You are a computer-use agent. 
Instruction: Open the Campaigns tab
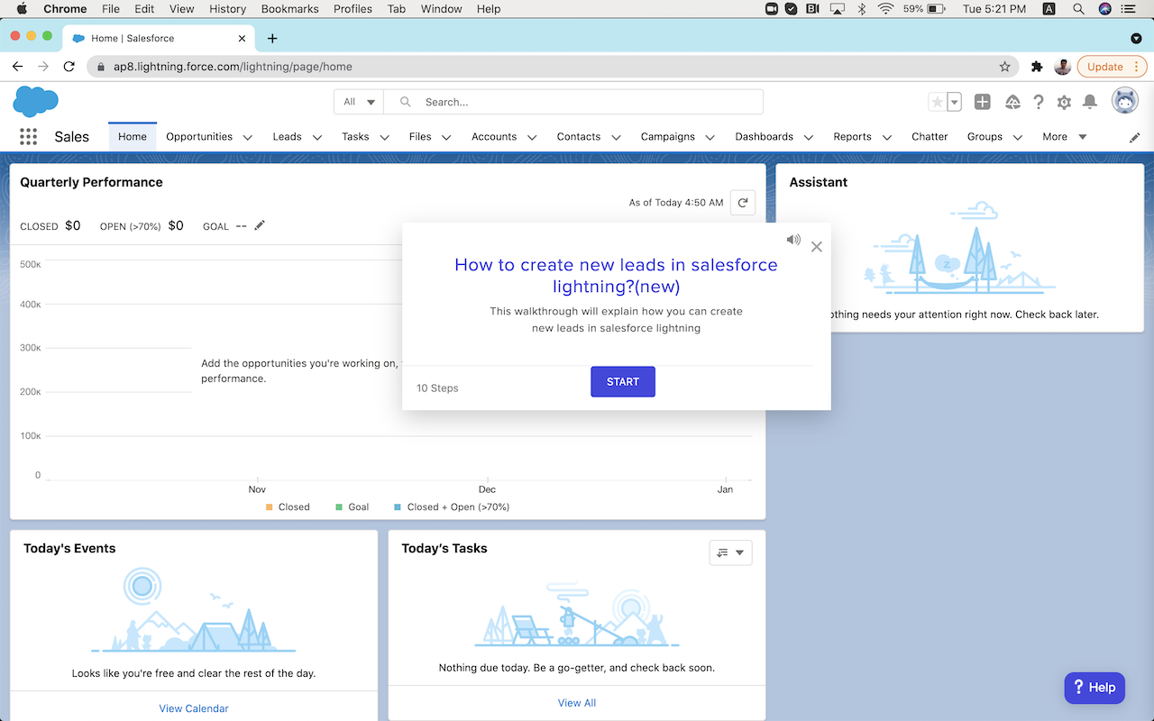[668, 137]
